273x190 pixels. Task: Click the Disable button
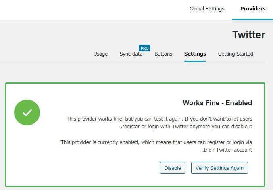click(173, 168)
